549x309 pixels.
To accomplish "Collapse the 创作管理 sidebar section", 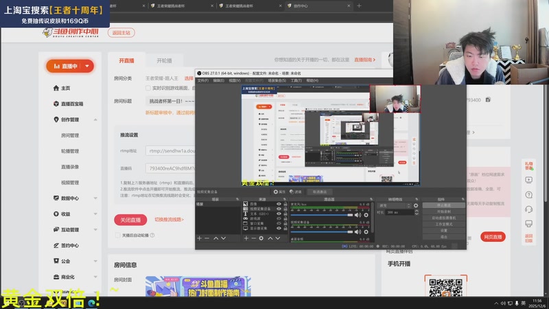I will pyautogui.click(x=95, y=119).
